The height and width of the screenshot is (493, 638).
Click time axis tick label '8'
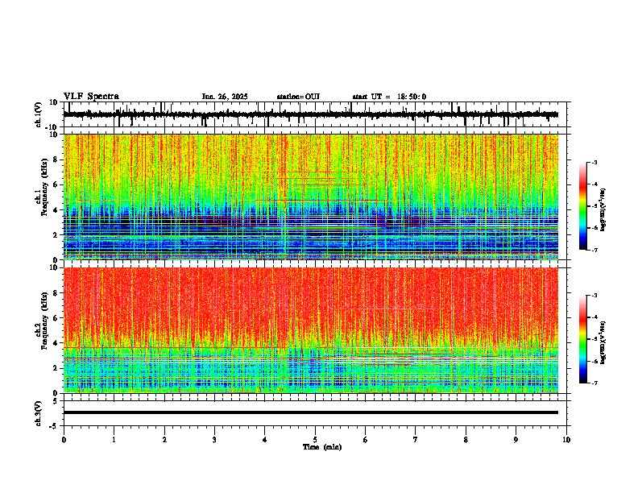466,440
